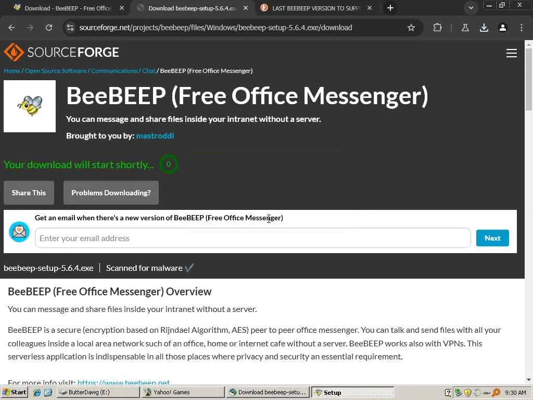Switch to Download beebeep-setu... taskbar button
The width and height of the screenshot is (533, 400).
coord(268,392)
